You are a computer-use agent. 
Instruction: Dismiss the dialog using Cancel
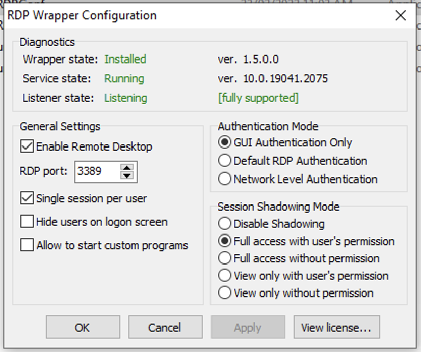pyautogui.click(x=165, y=327)
